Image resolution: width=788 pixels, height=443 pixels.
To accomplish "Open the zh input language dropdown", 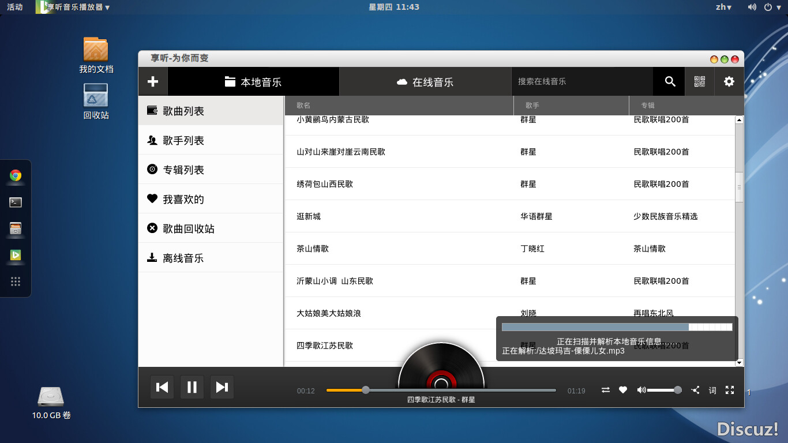I will click(x=723, y=7).
